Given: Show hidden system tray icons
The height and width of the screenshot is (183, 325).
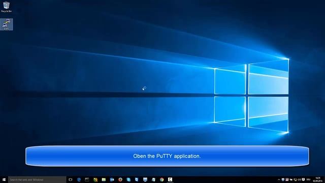Looking at the screenshot, I should 279,179.
